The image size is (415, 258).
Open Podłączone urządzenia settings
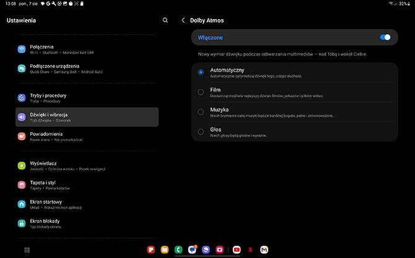(x=87, y=69)
